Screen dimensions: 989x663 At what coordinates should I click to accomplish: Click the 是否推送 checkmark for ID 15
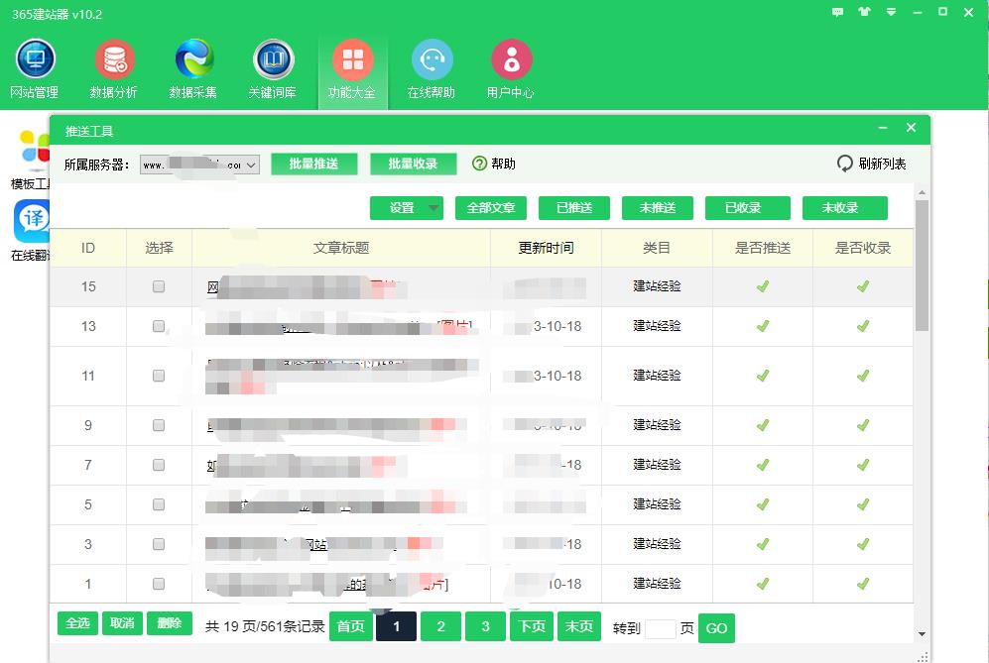pos(763,286)
